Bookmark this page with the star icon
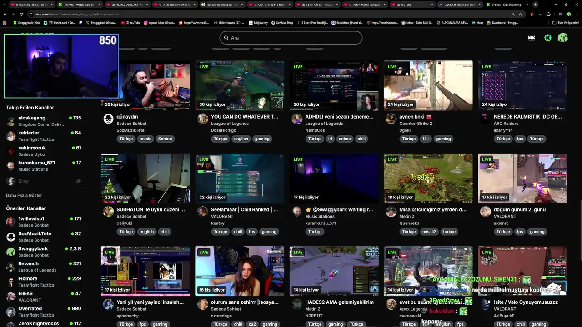 coord(521,14)
